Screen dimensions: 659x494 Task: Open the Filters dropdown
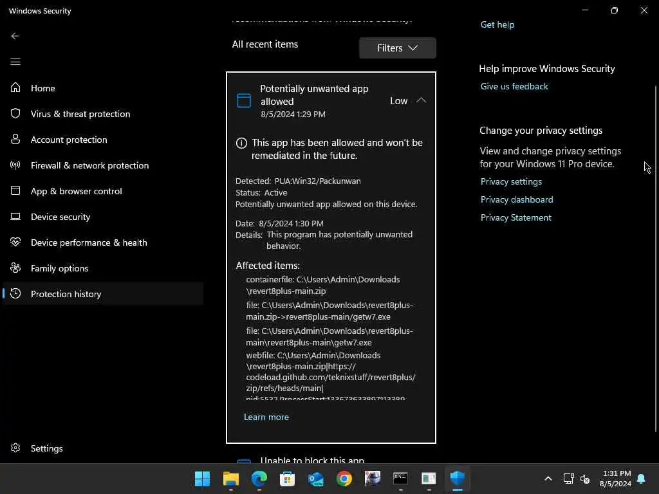pyautogui.click(x=397, y=48)
